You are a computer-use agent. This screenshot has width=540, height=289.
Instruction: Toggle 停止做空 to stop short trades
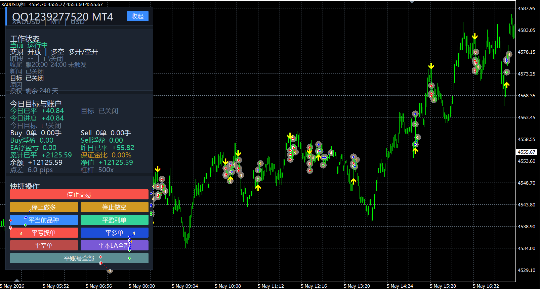115,207
